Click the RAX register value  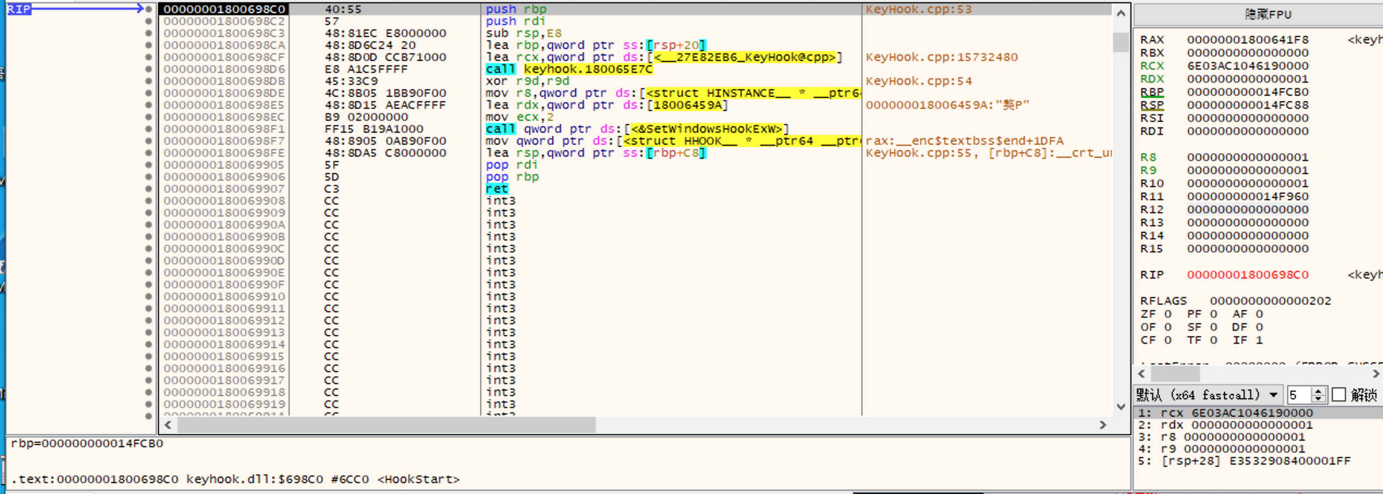point(1247,40)
